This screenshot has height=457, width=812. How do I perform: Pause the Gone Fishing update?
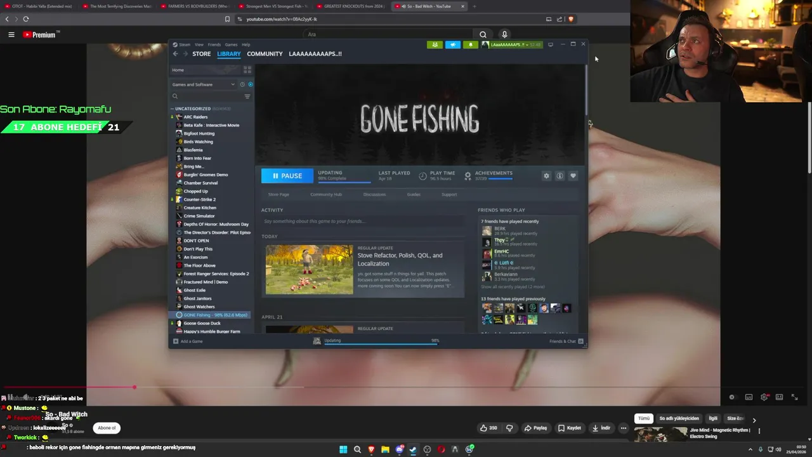(x=287, y=176)
